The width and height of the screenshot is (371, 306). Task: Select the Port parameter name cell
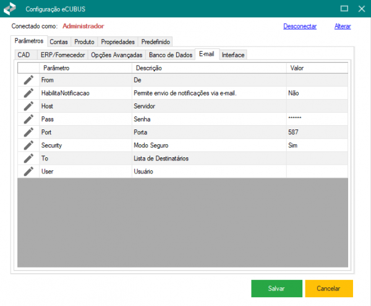pos(85,133)
